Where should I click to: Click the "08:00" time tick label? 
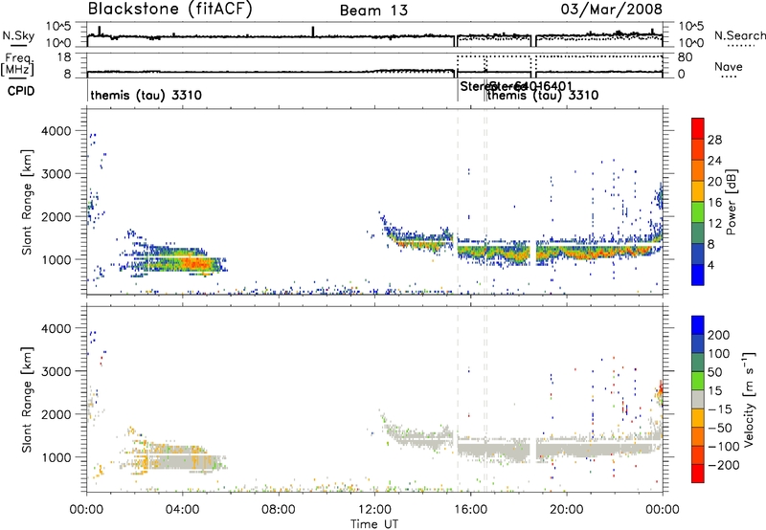coord(279,510)
